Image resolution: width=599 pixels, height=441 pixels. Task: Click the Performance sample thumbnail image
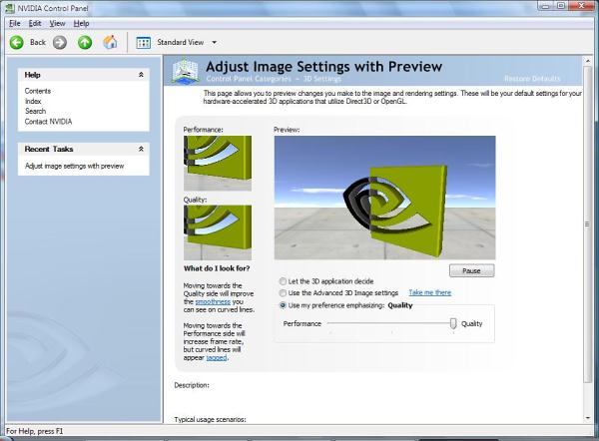pos(218,163)
